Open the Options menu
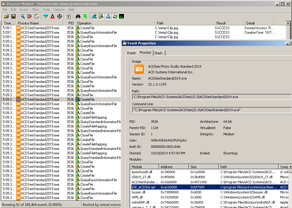The width and height of the screenshot is (292, 208). (x=59, y=10)
